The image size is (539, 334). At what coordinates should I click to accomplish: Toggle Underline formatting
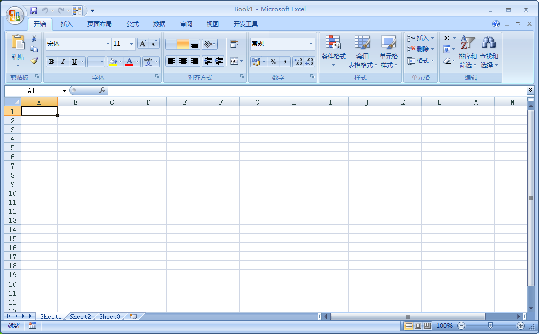[74, 62]
